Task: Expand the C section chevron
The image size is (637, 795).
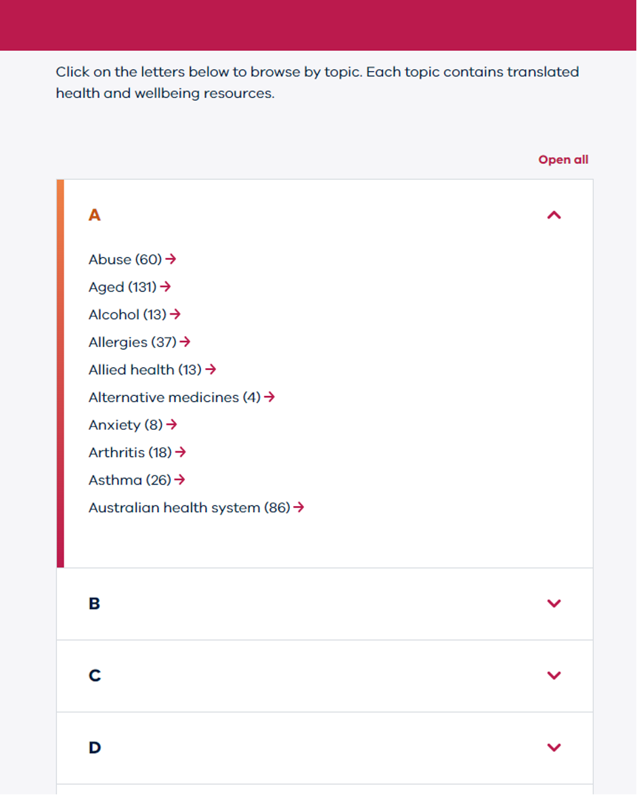Action: 554,675
